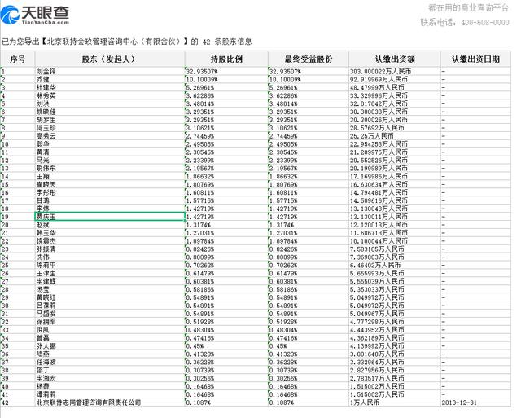Select the 股东(发起人) column header
Image resolution: width=521 pixels, height=418 pixels.
(x=110, y=59)
